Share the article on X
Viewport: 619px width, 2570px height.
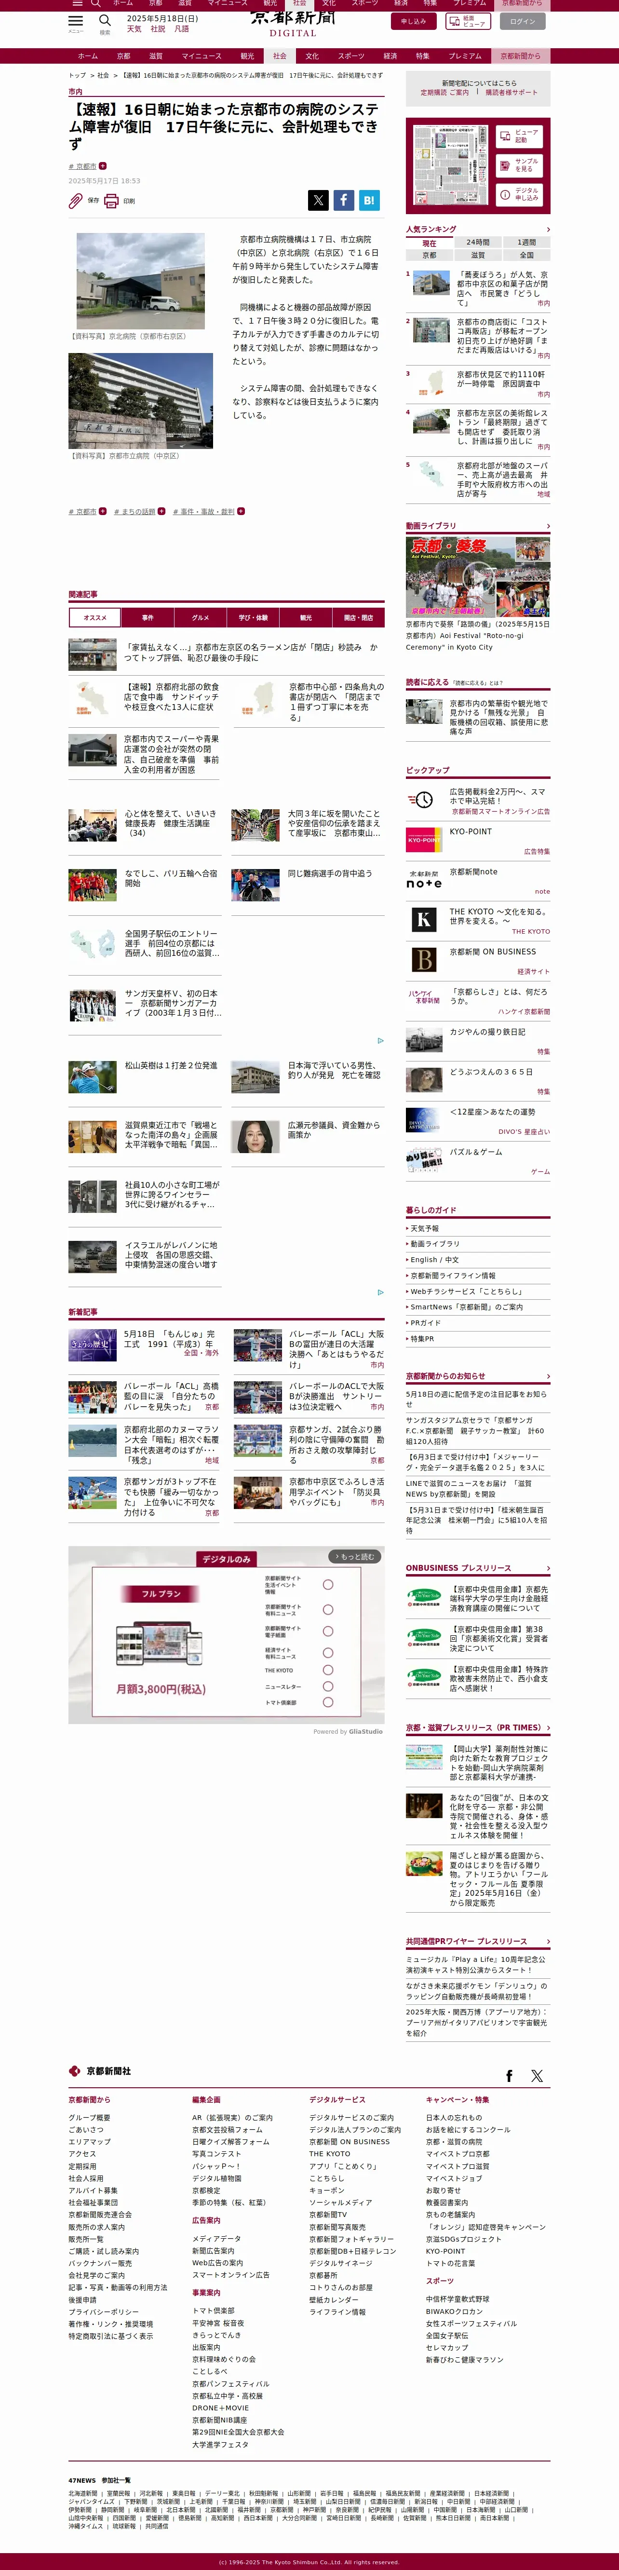[x=318, y=201]
